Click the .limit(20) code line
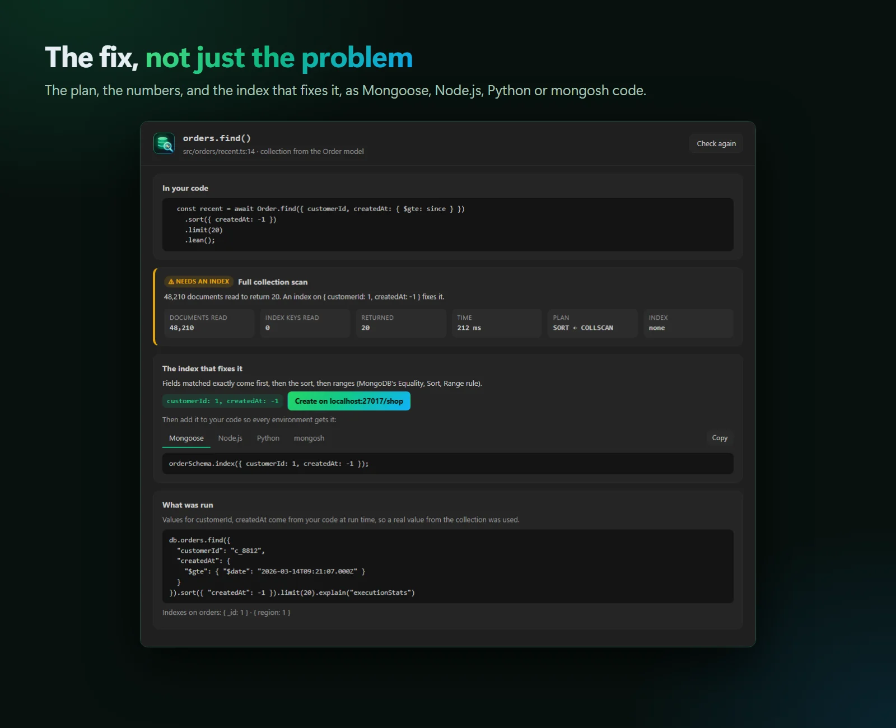Image resolution: width=896 pixels, height=728 pixels. [x=204, y=230]
